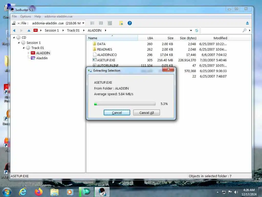Select the DATA folder icon

(94, 44)
